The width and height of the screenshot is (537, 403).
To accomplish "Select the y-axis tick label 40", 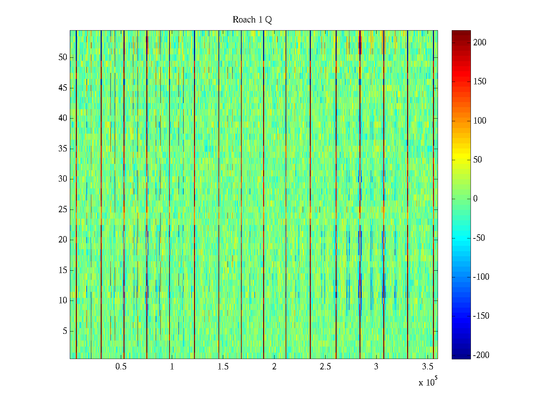I will (63, 118).
